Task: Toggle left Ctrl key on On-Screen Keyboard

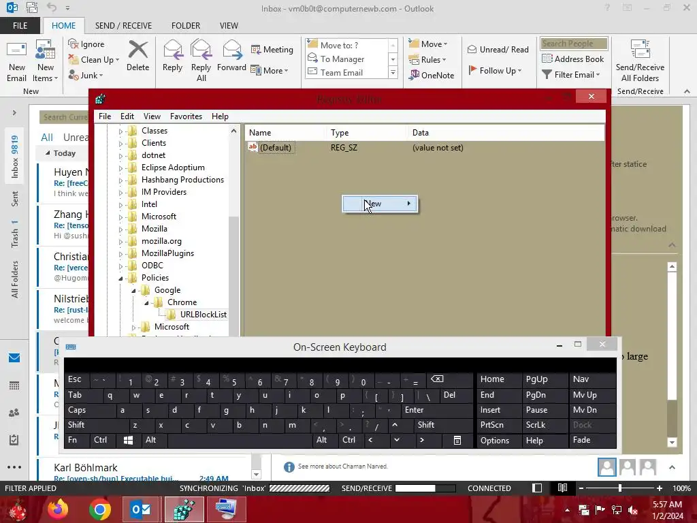Action: click(x=103, y=440)
